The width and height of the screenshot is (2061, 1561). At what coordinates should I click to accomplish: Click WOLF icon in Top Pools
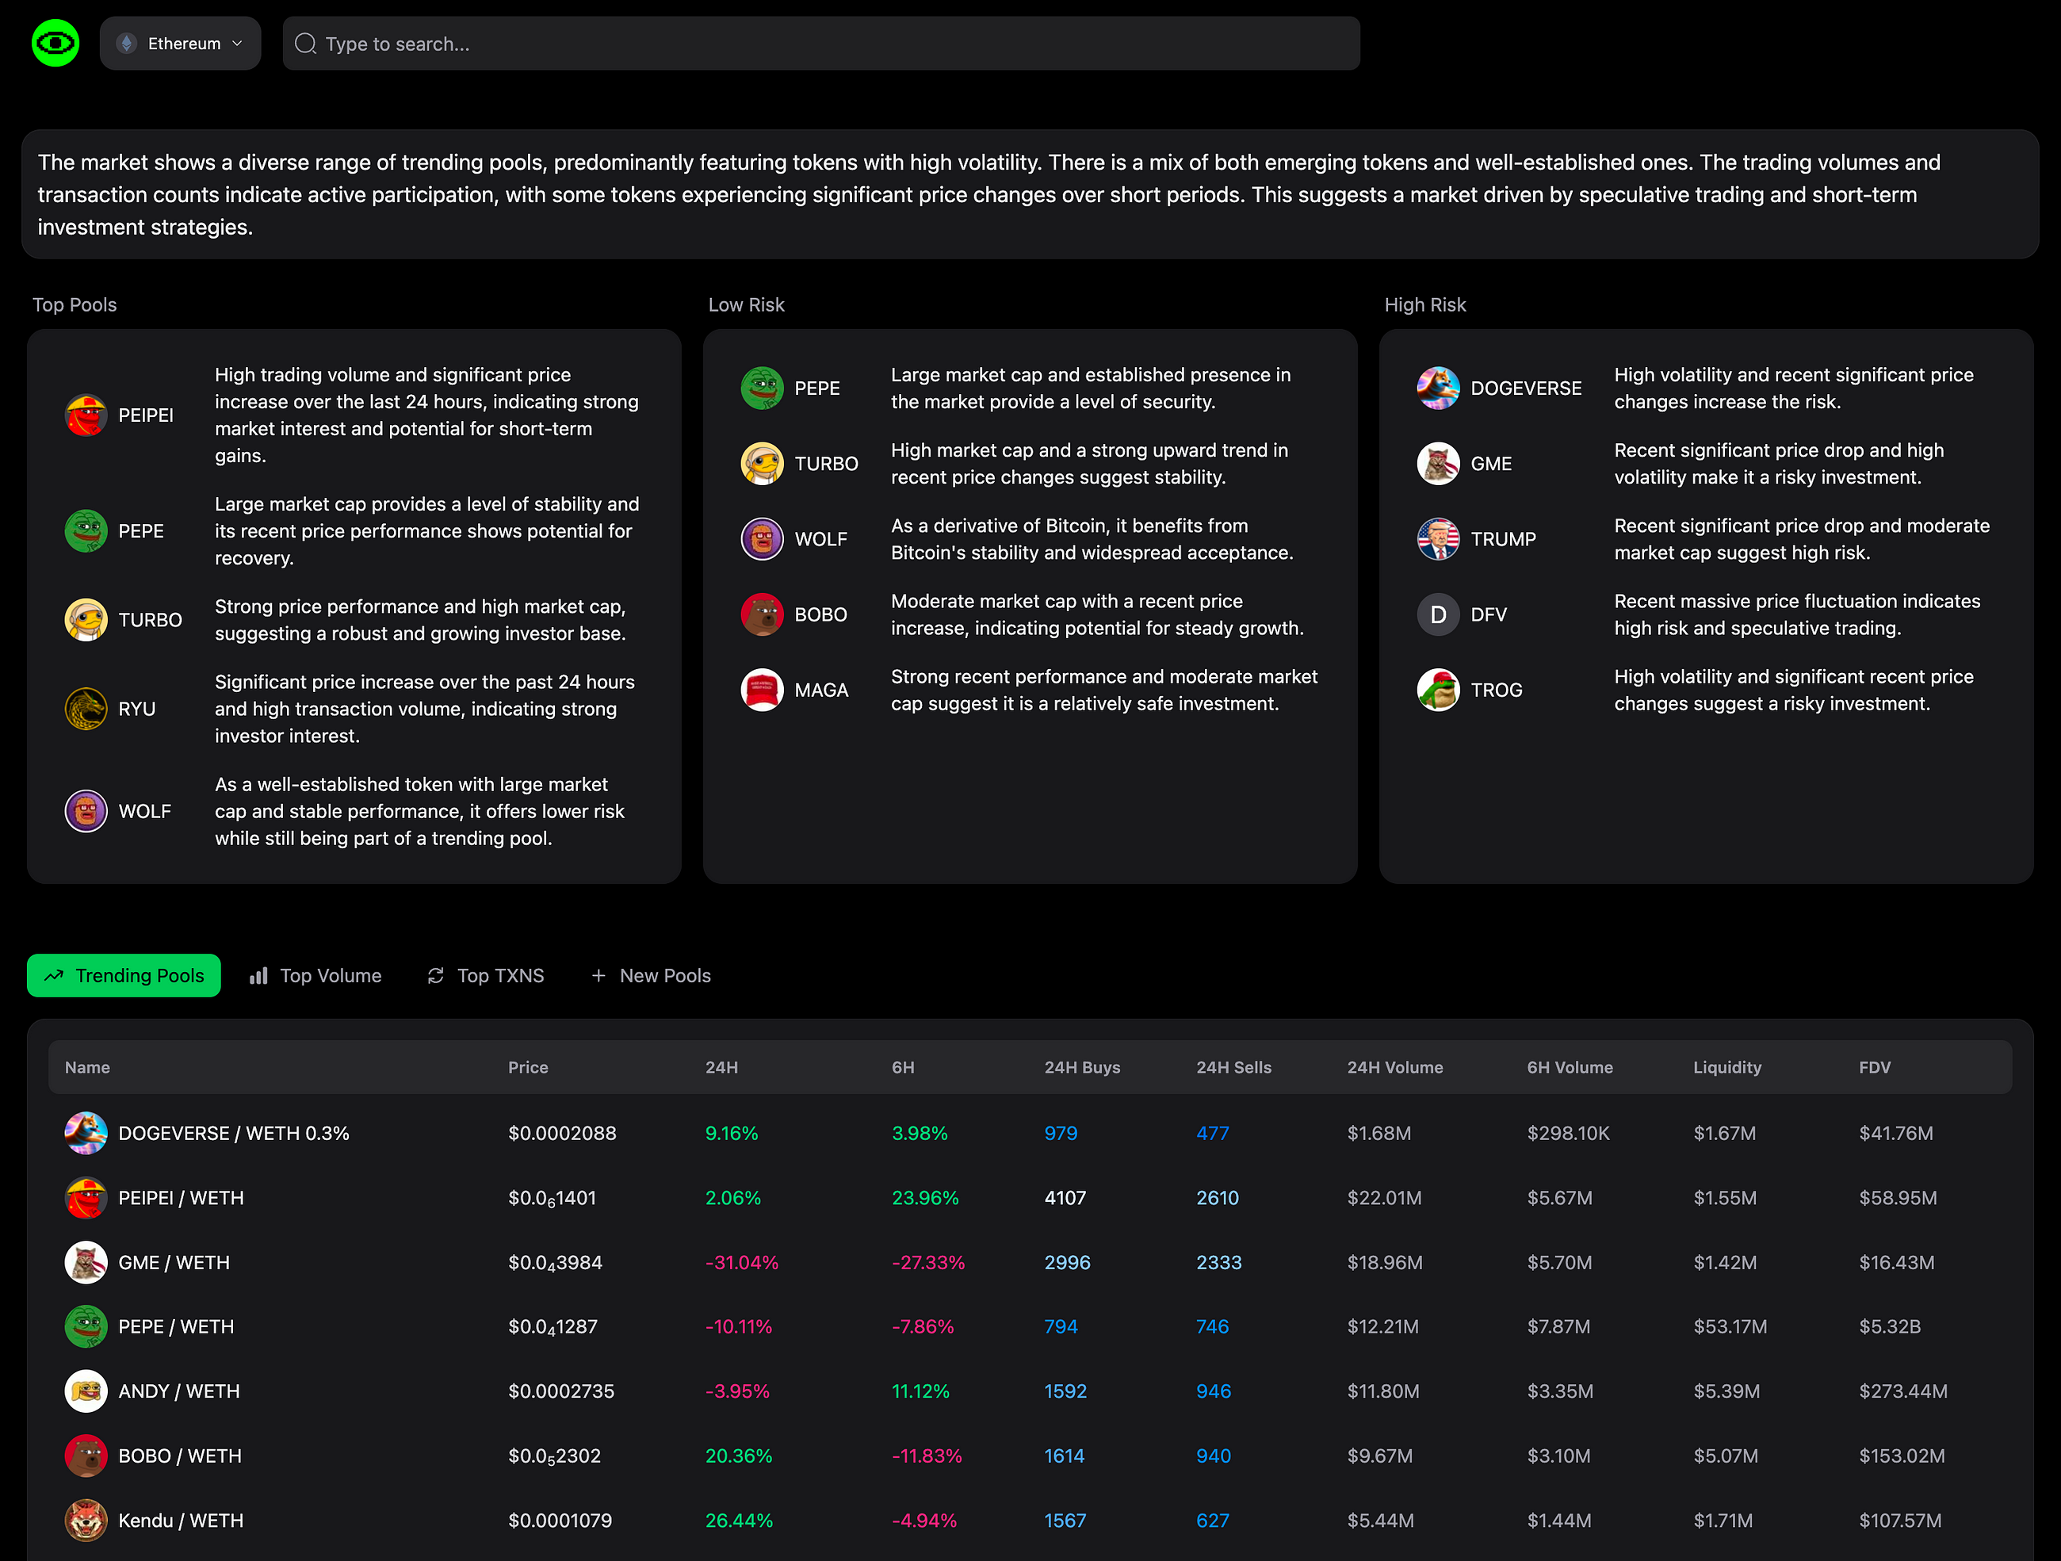[86, 811]
